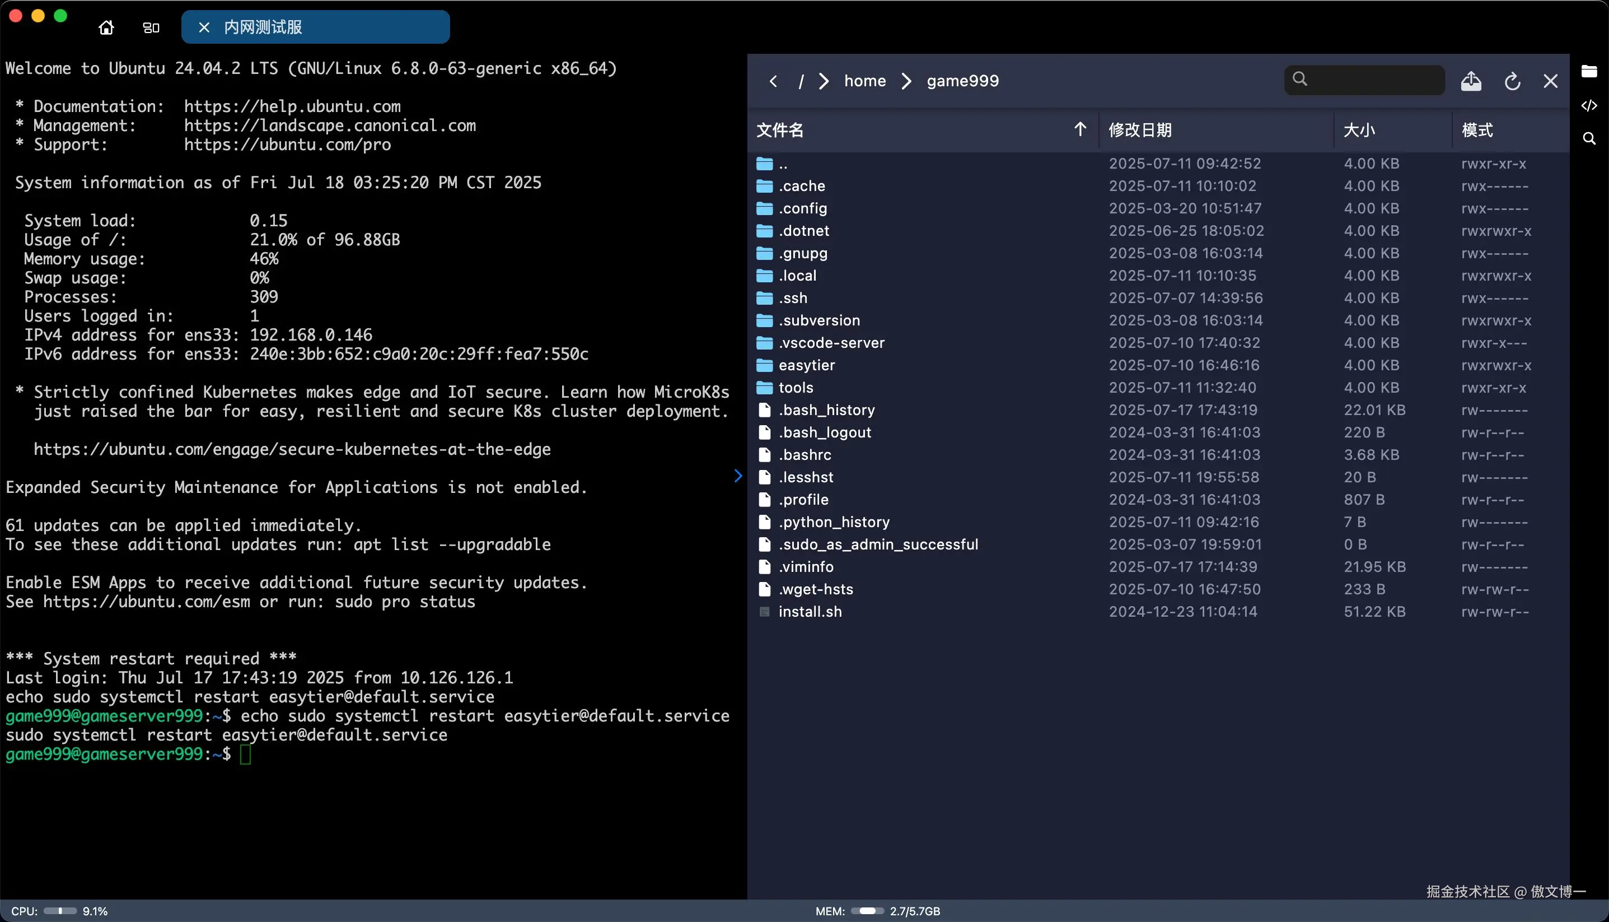Go back with the left chevron
The width and height of the screenshot is (1609, 922).
coord(773,81)
